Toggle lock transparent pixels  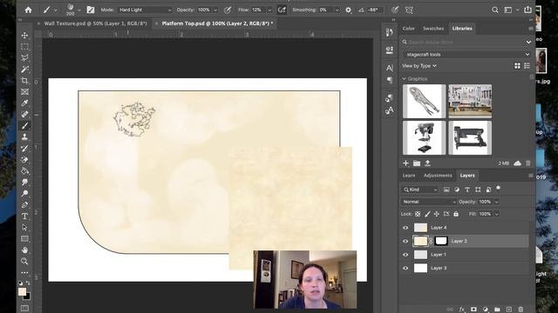[x=418, y=214]
